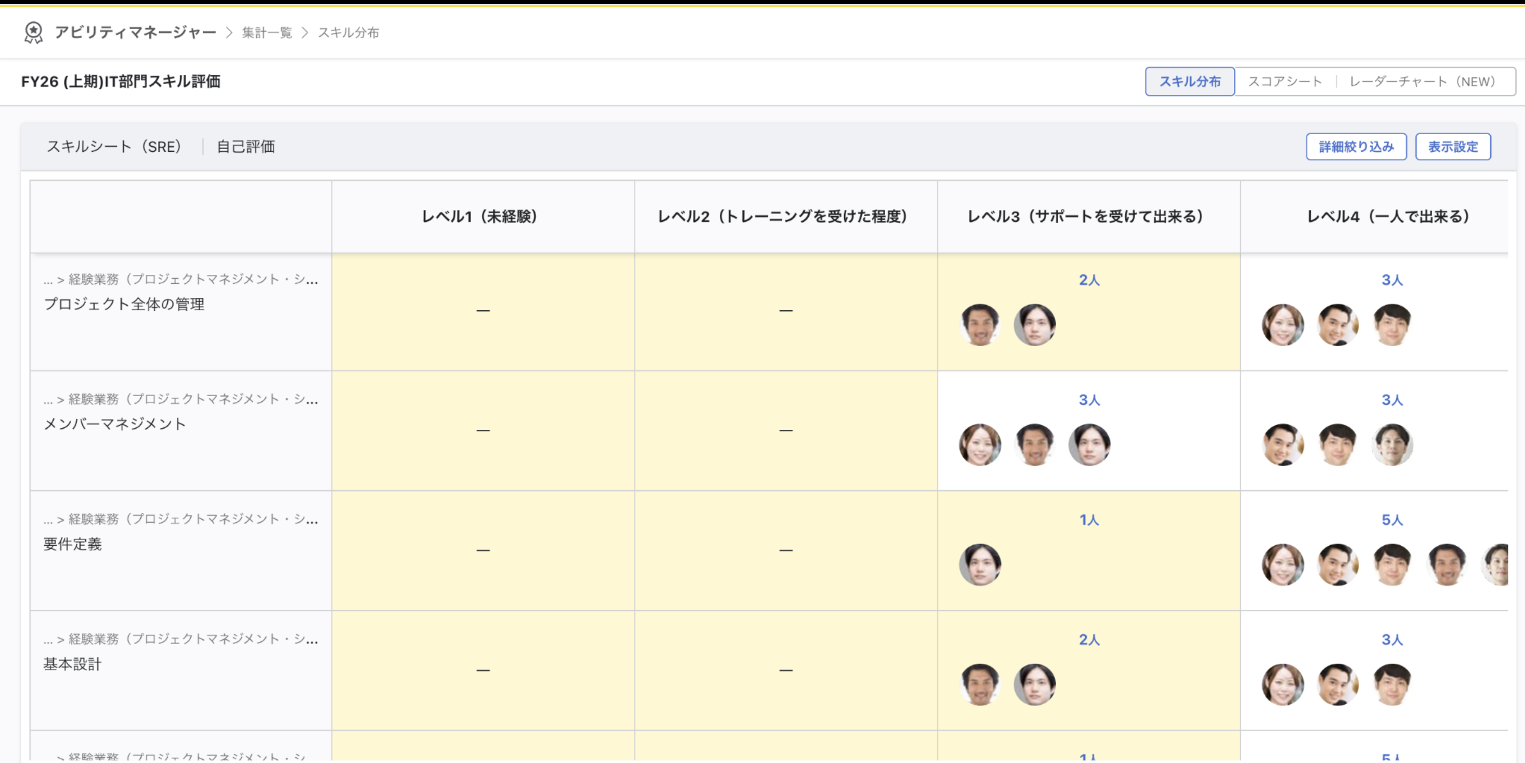The image size is (1525, 763).
Task: Click 3人 count in メンバーマネジメント Level 3
Action: pyautogui.click(x=1089, y=400)
